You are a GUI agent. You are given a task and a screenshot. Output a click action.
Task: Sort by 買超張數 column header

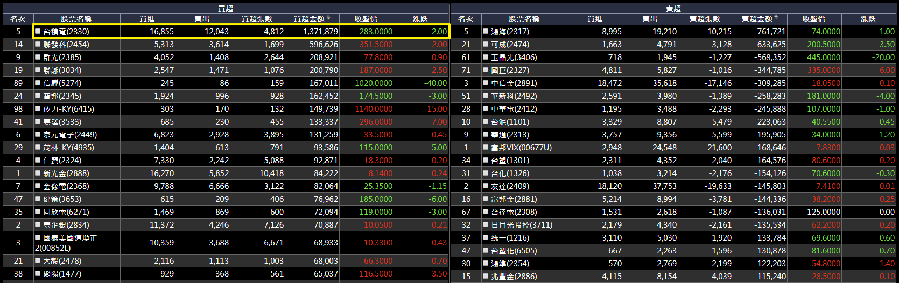coord(257,19)
